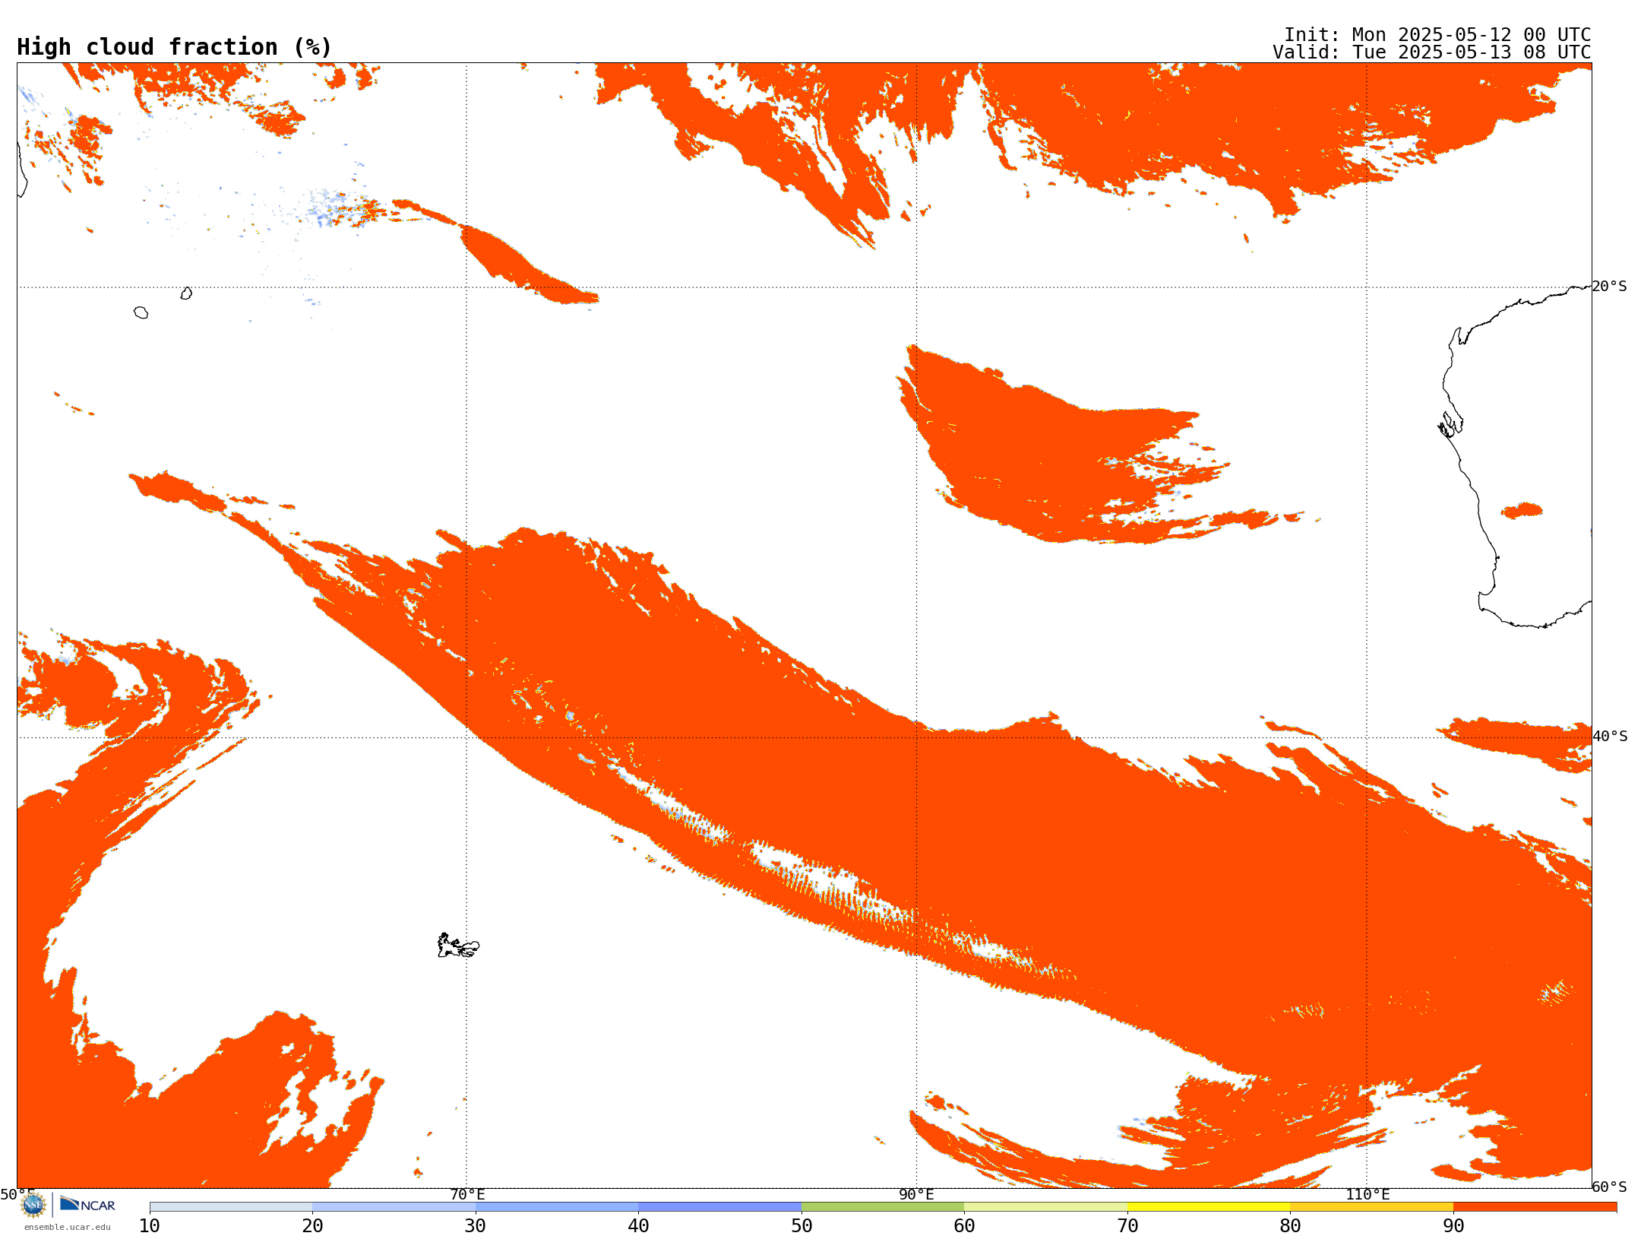Click the colorbar tick label 70

click(x=1127, y=1226)
